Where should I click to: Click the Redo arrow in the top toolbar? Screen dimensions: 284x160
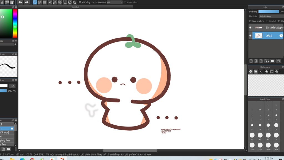pyautogui.click(x=27, y=2)
